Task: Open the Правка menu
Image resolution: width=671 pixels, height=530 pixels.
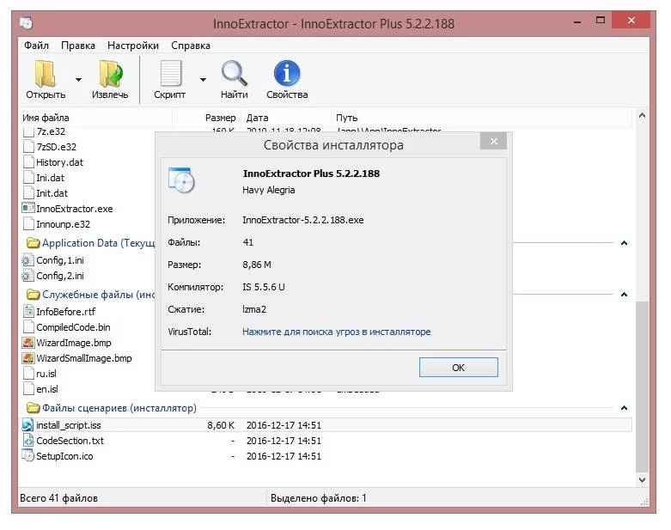Action: click(78, 46)
